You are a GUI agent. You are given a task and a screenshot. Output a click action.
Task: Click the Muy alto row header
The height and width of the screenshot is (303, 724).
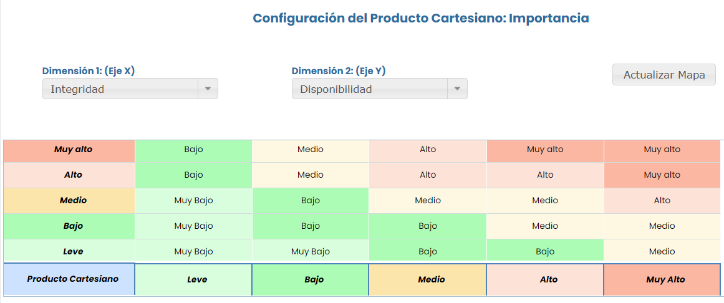(69, 150)
